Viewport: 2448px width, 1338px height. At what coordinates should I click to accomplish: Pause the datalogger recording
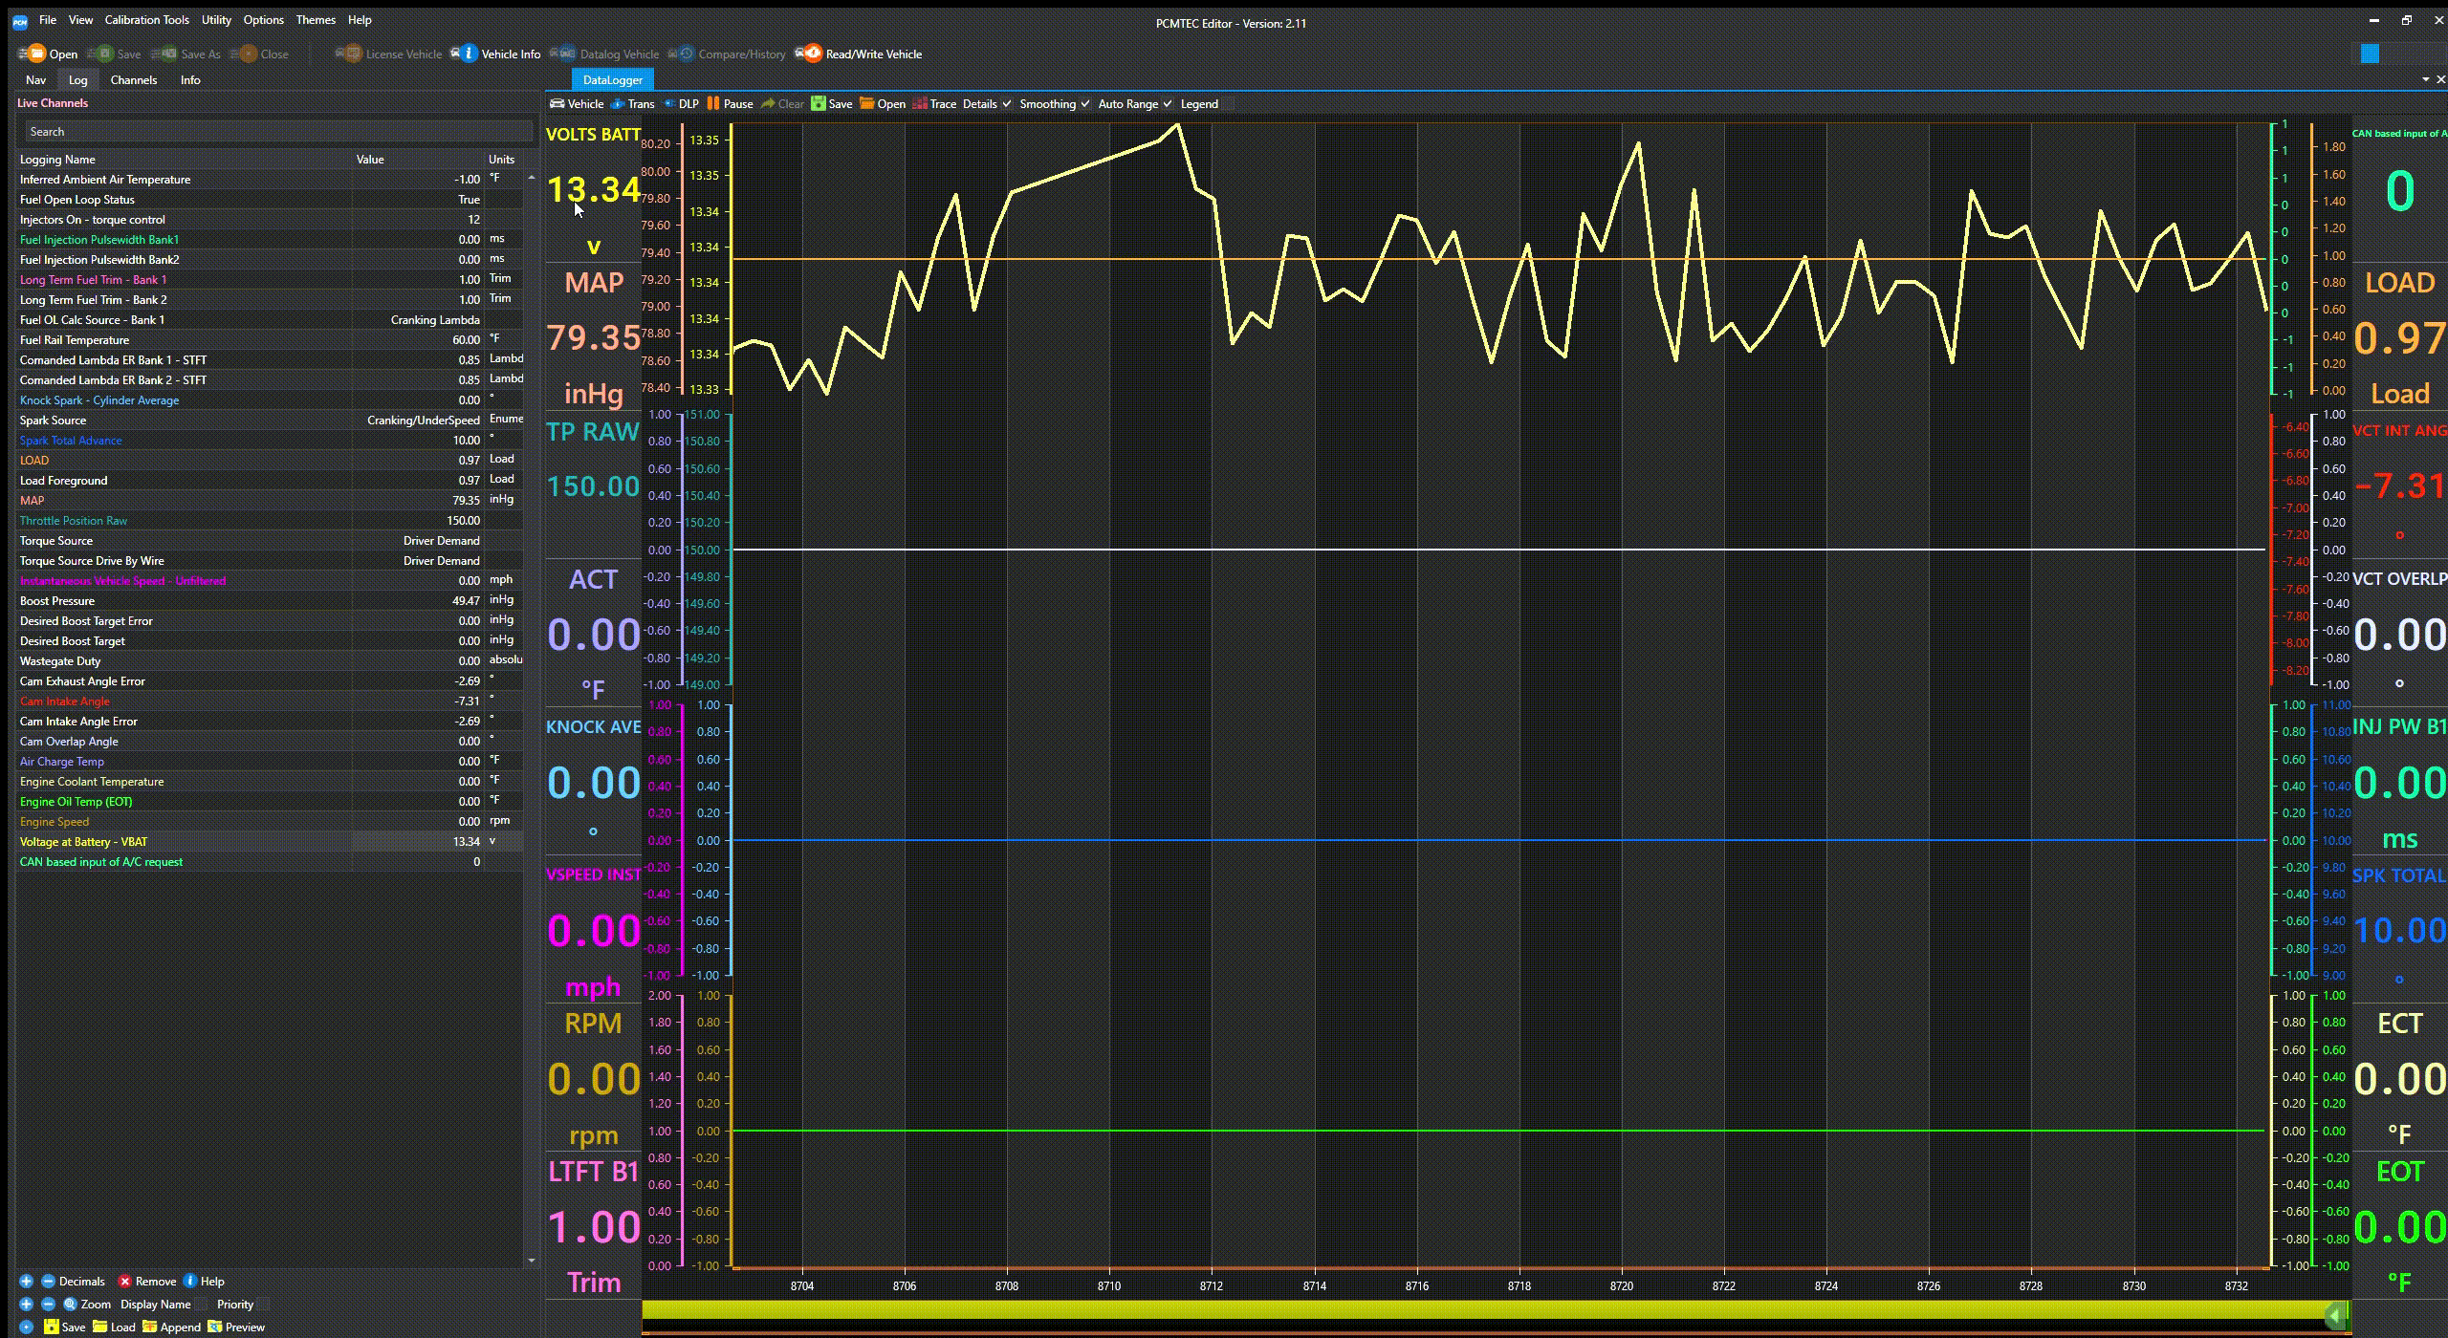point(713,104)
